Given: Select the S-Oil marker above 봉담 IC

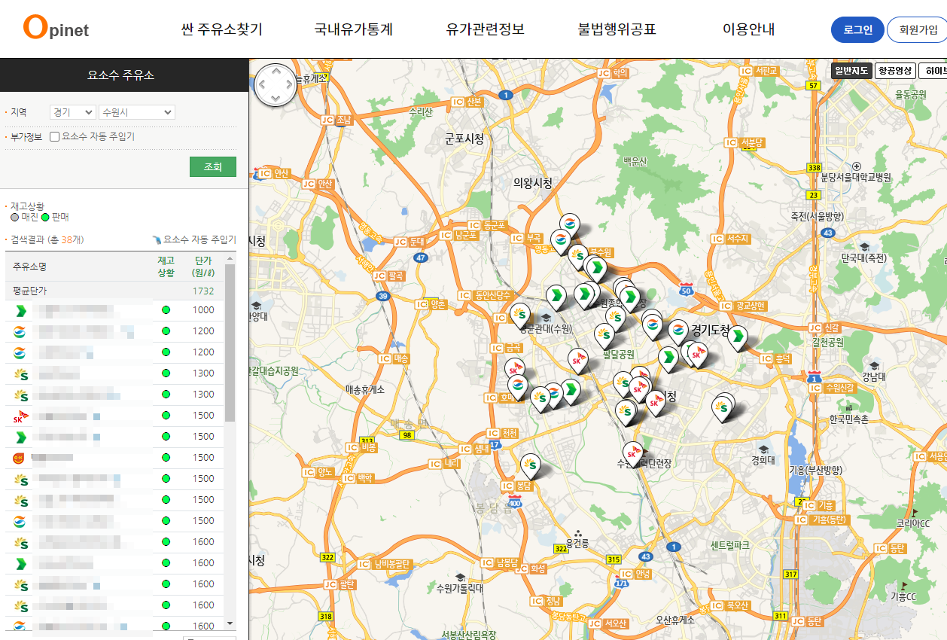Looking at the screenshot, I should [531, 466].
